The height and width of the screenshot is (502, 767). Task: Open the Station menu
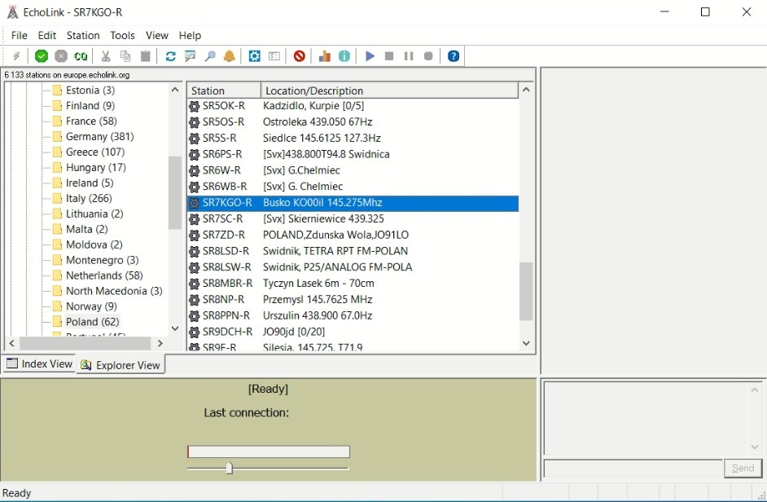coord(83,35)
